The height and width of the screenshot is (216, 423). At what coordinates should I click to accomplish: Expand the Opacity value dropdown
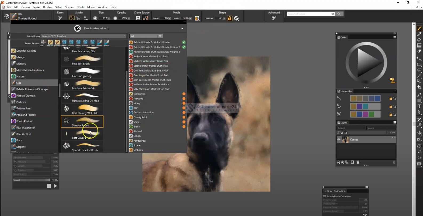pos(129,18)
